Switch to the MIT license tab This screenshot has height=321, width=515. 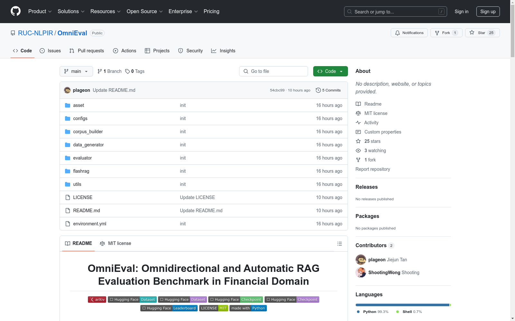pyautogui.click(x=116, y=243)
